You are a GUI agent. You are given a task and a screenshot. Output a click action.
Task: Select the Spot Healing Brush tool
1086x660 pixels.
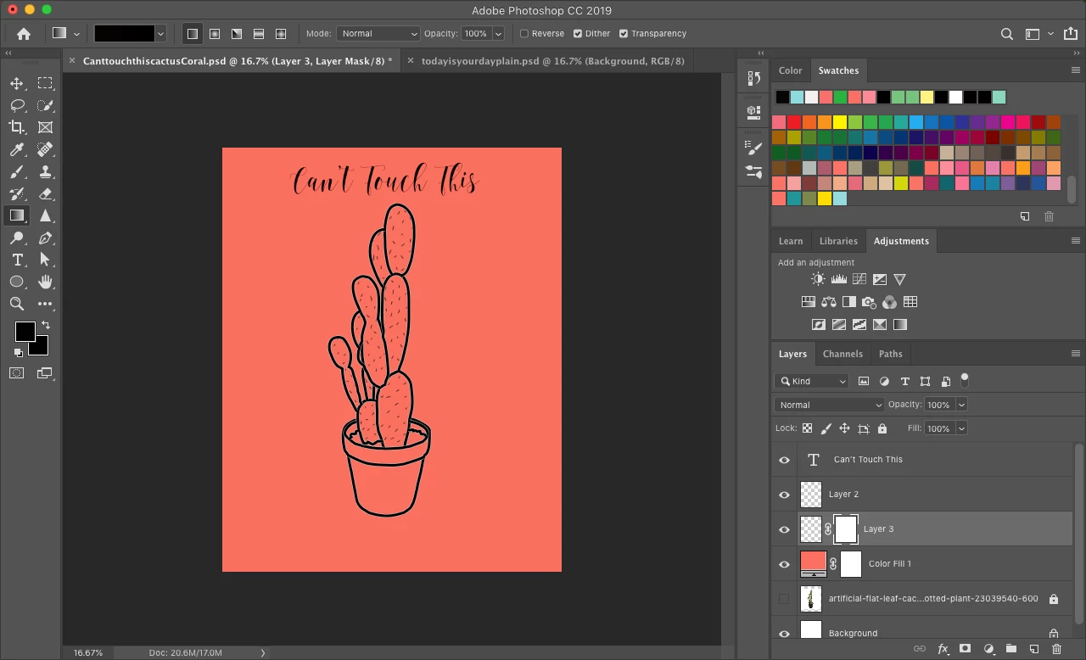(46, 149)
